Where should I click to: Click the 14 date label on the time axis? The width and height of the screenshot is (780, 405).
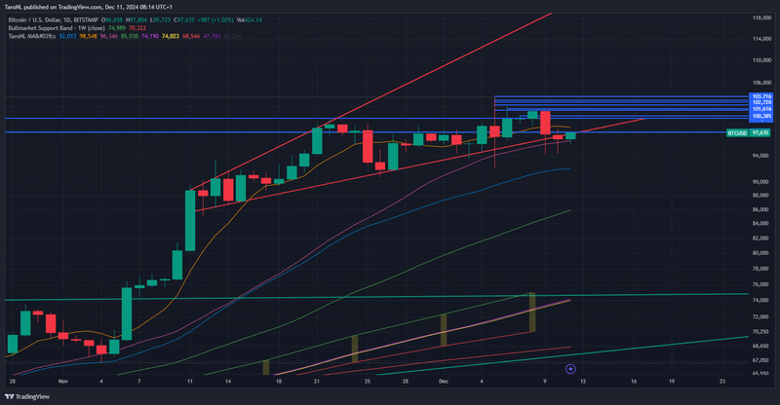pyautogui.click(x=228, y=381)
